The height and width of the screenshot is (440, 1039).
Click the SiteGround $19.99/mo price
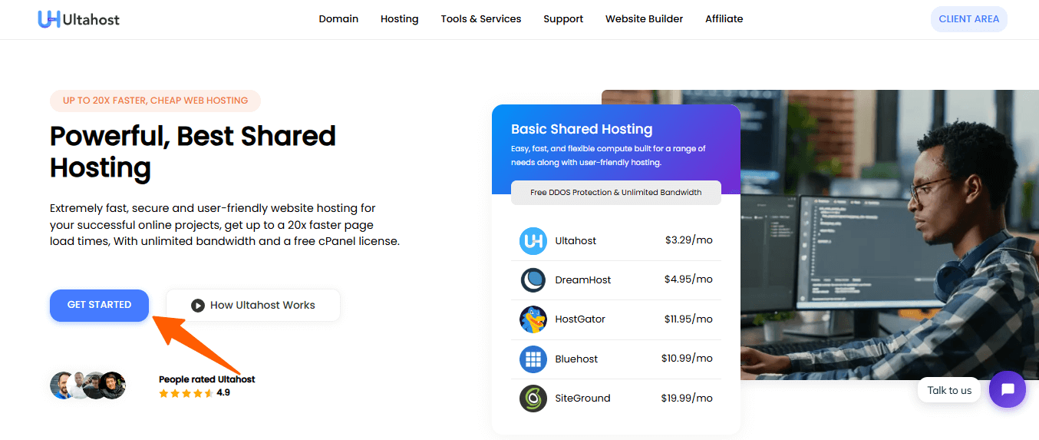tap(688, 398)
